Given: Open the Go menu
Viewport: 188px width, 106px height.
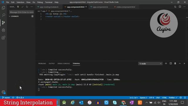Looking at the screenshot, I should (x=34, y=2).
